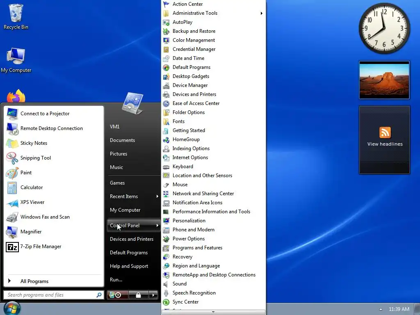The image size is (420, 315).
Task: Open Documents from the Start menu
Action: [x=122, y=140]
